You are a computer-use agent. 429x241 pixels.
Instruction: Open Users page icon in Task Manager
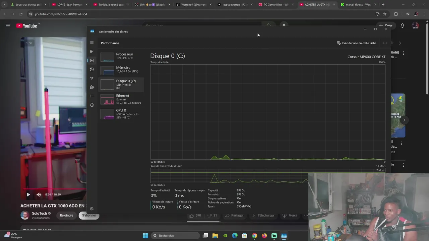pyautogui.click(x=91, y=87)
